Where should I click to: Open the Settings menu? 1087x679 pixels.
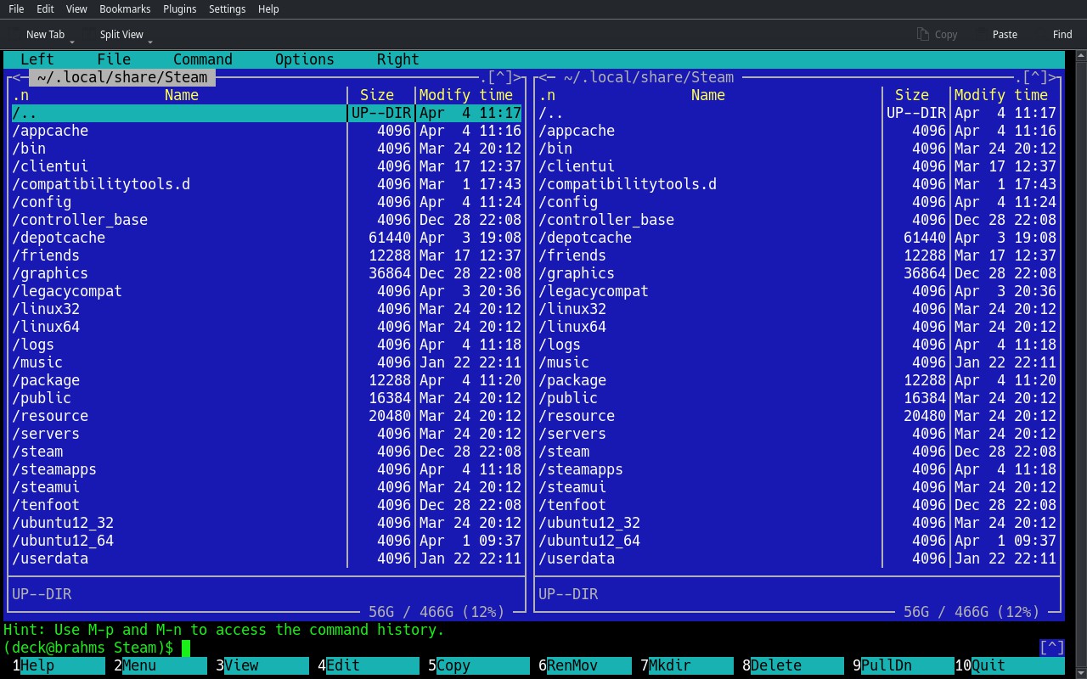coord(227,8)
